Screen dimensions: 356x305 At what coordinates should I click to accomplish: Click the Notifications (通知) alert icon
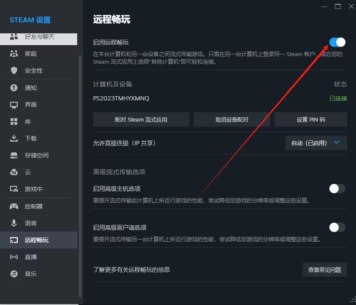tap(14, 88)
